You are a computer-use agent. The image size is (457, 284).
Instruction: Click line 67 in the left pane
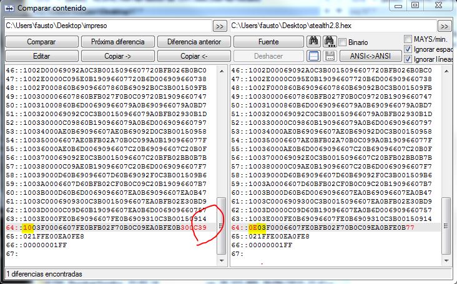click(x=12, y=253)
